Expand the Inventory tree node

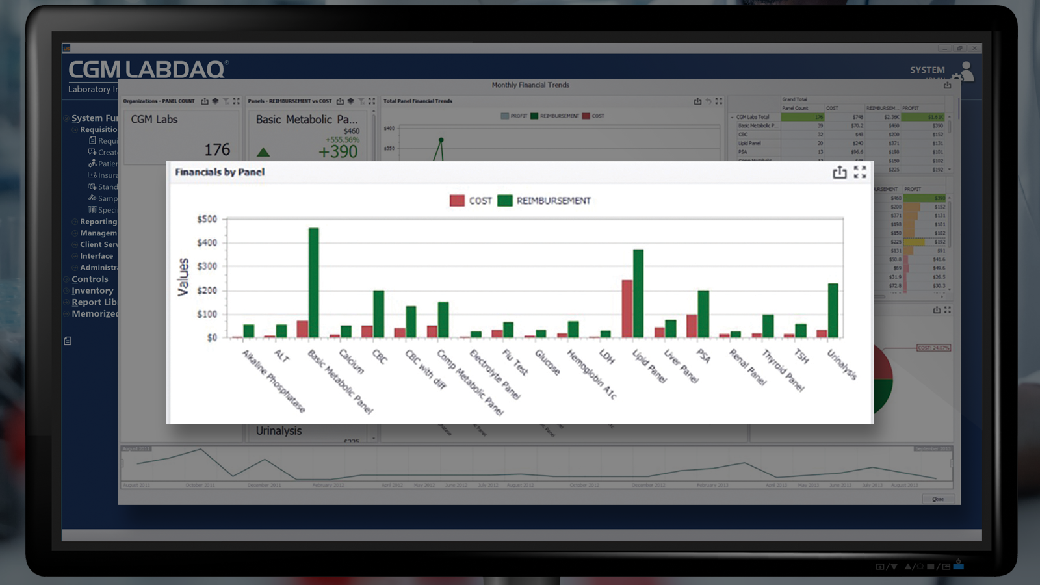[66, 291]
